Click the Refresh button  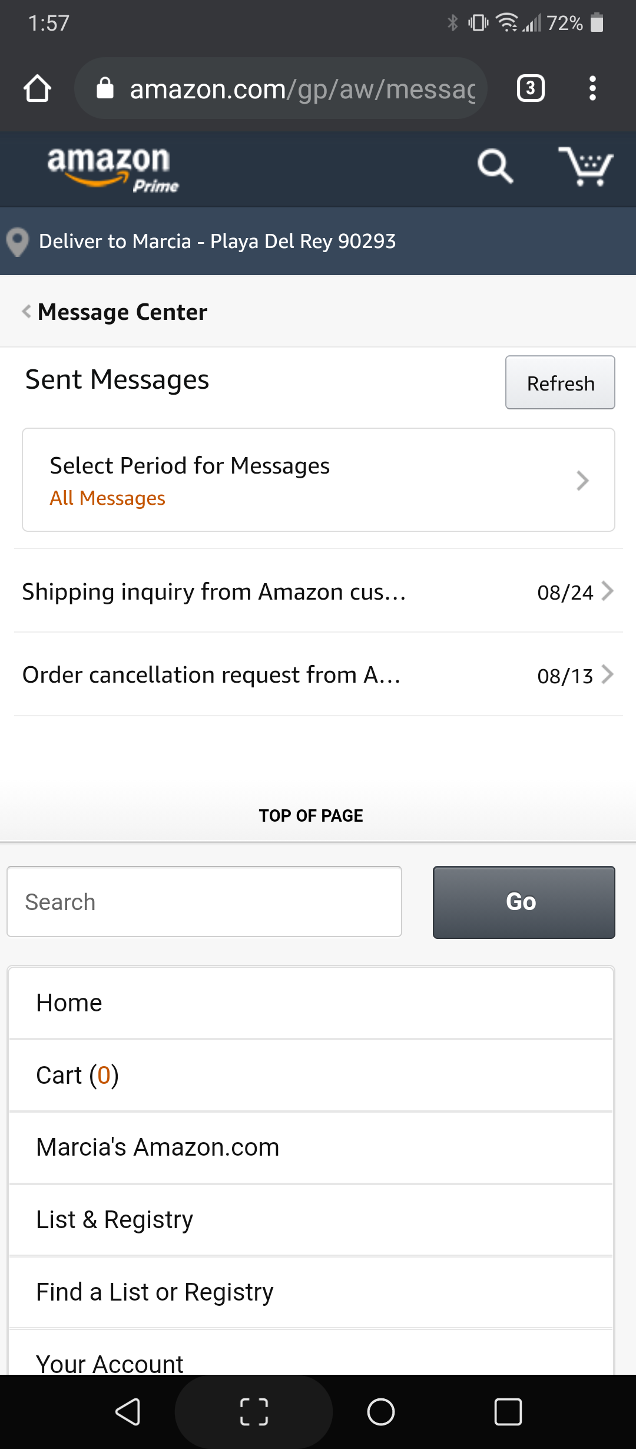560,383
